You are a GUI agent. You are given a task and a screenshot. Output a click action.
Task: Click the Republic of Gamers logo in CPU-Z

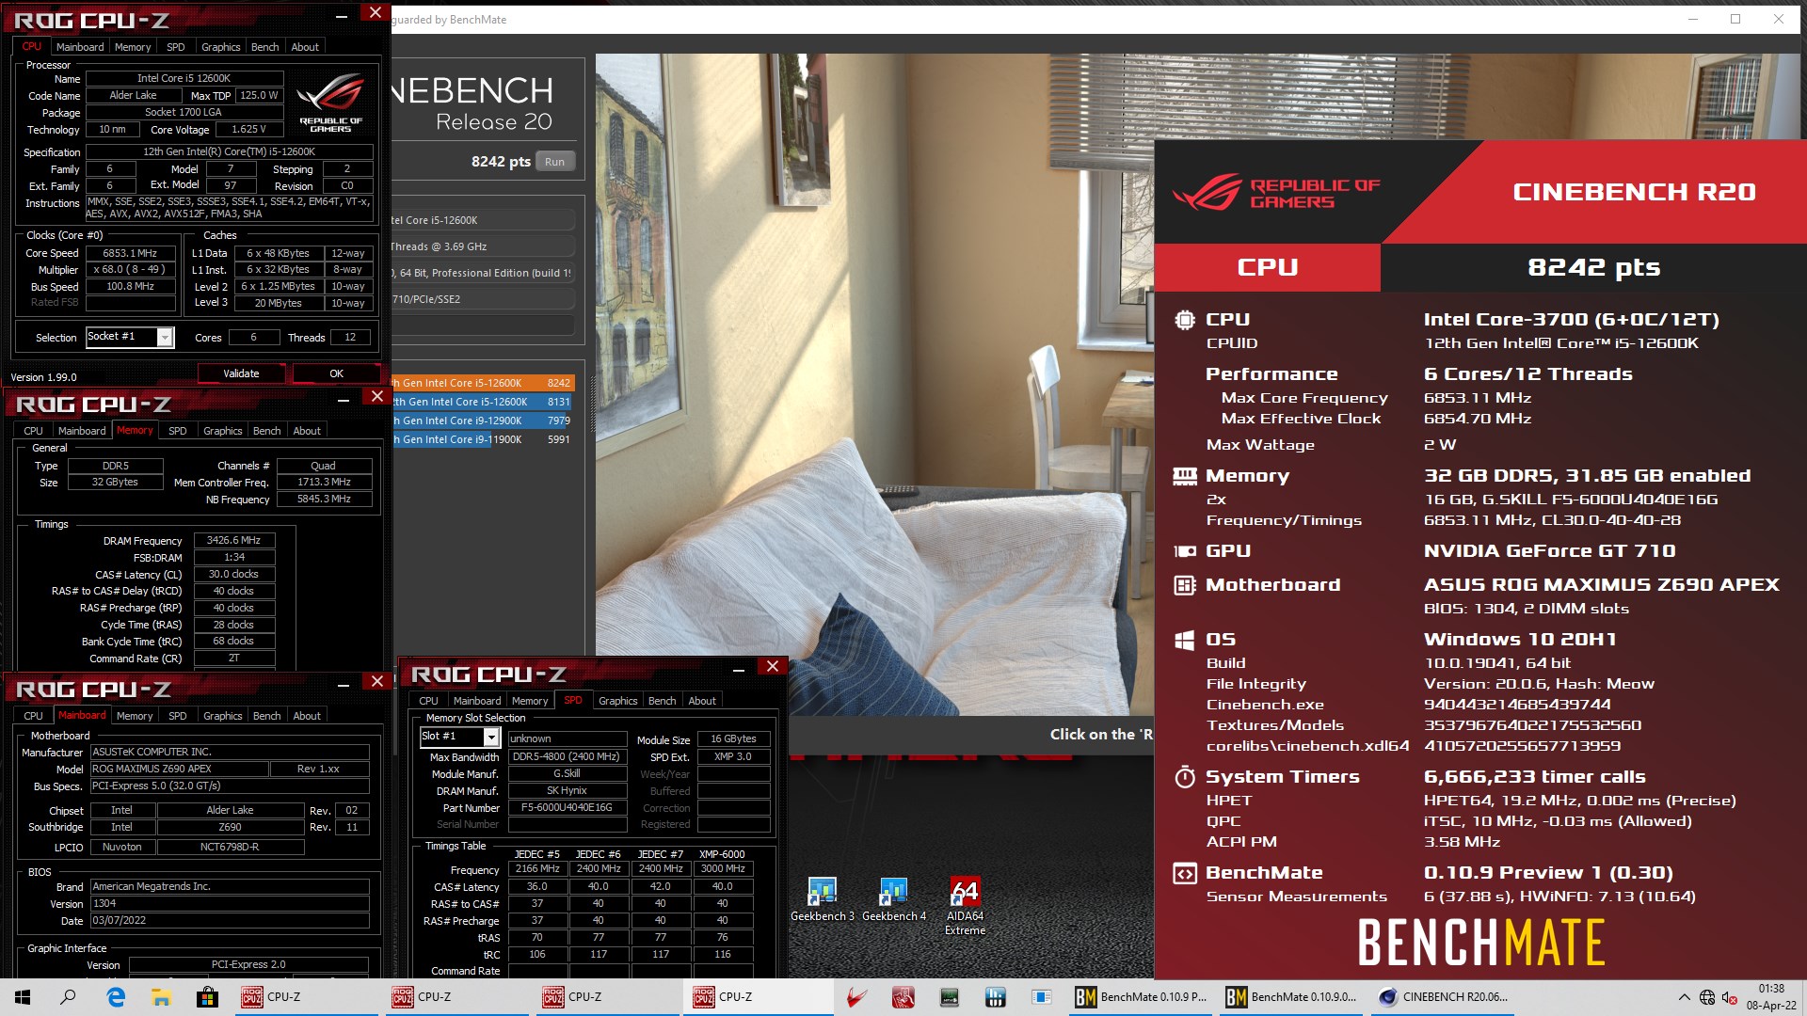330,104
